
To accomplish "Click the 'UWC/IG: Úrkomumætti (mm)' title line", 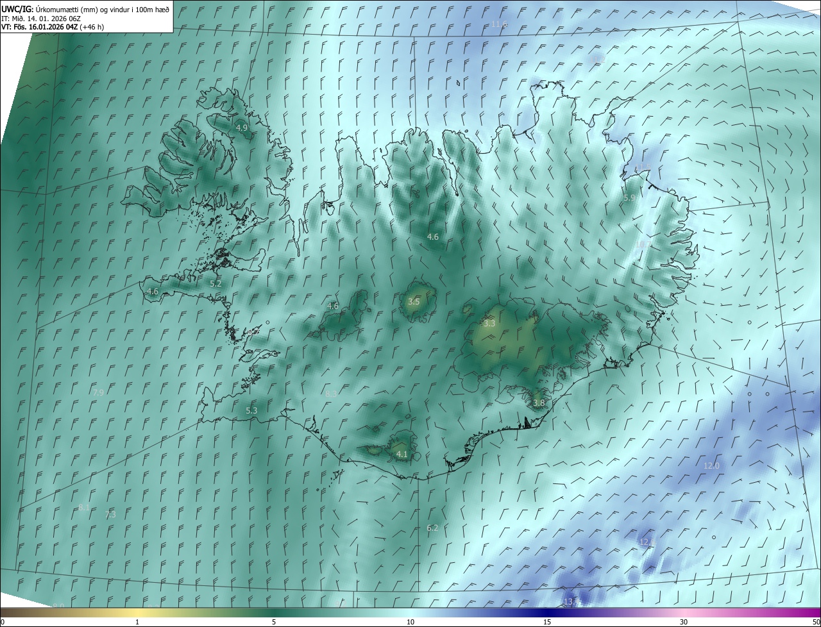I will pos(85,9).
